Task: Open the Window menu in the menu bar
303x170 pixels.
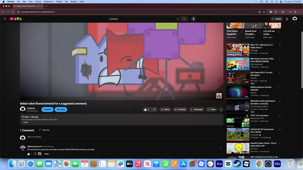Action: [74, 2]
